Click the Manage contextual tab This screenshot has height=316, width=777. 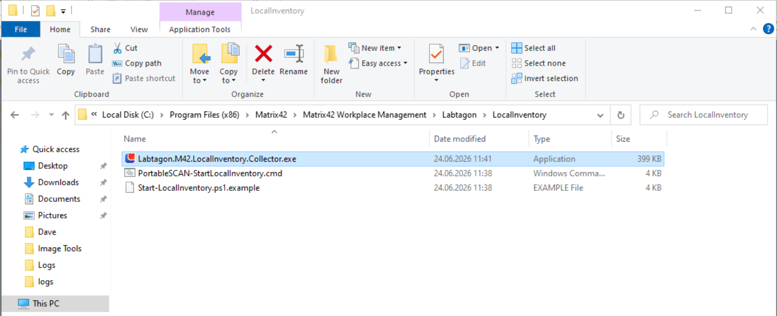[200, 12]
